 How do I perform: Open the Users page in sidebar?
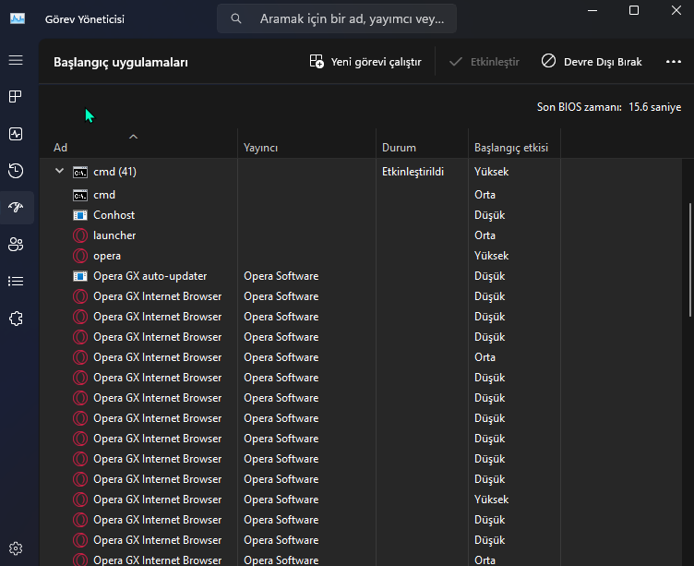(x=16, y=244)
